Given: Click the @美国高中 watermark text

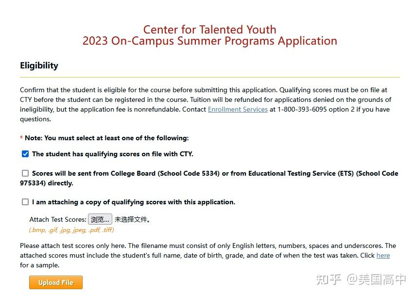Looking at the screenshot, I should (376, 279).
